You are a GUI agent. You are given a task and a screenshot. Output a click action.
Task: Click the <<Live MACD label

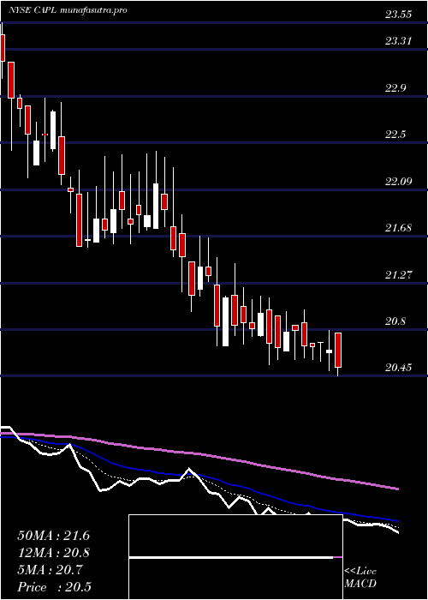point(360,578)
